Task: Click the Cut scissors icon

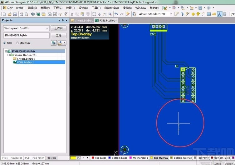Action: pos(72,14)
